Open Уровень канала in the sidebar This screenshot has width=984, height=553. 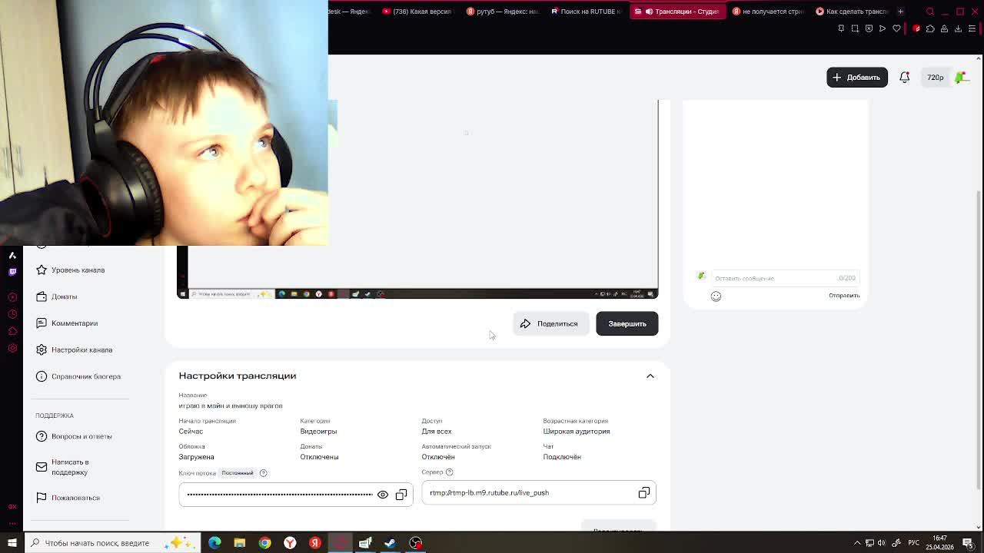coord(70,270)
